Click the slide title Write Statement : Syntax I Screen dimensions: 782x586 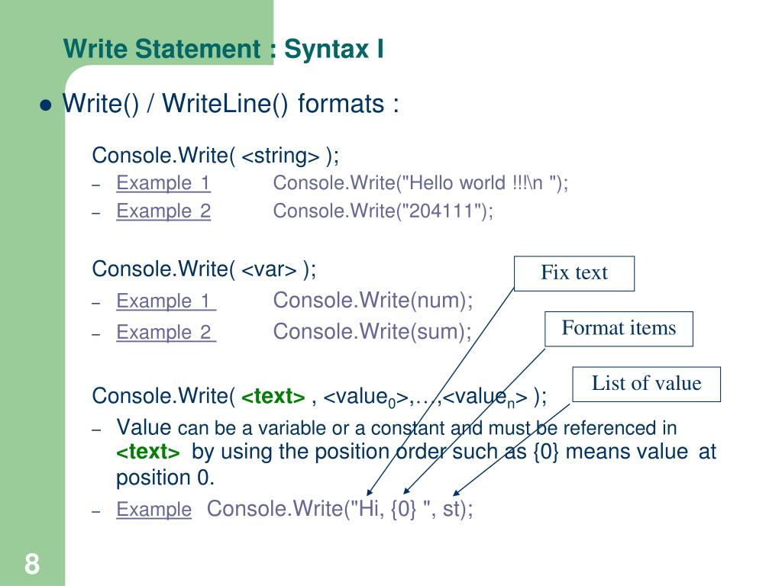point(224,49)
